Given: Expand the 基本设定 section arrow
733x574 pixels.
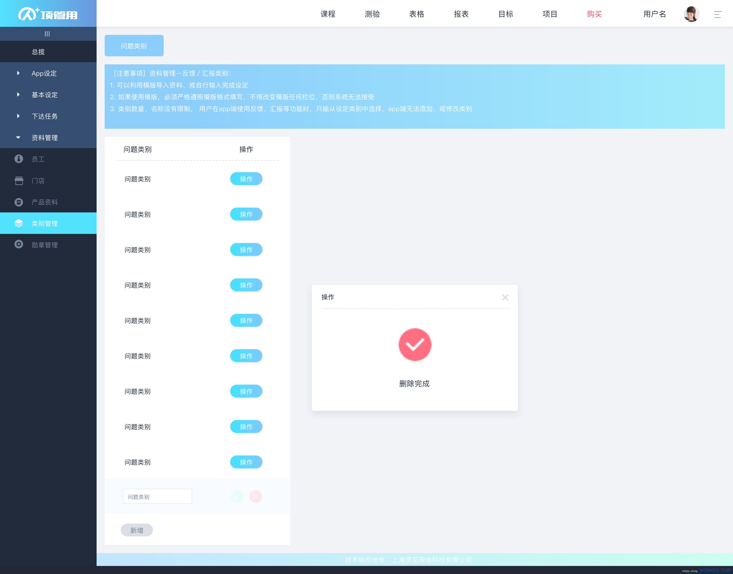Looking at the screenshot, I should pyautogui.click(x=18, y=94).
